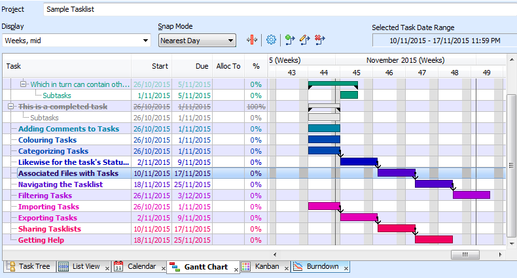Switch to the Calendar tab
517x278 pixels.
[139, 266]
